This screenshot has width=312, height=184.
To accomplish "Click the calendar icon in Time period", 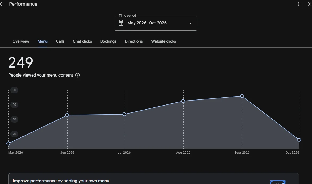I will [x=121, y=23].
